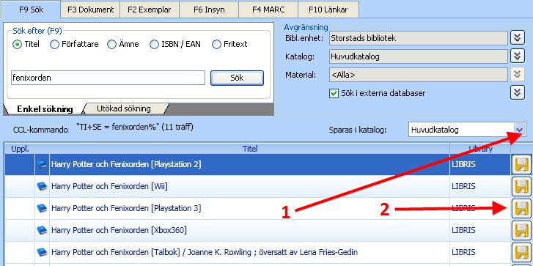Switch to the F9 Sök tab
533x266 pixels.
coord(32,10)
